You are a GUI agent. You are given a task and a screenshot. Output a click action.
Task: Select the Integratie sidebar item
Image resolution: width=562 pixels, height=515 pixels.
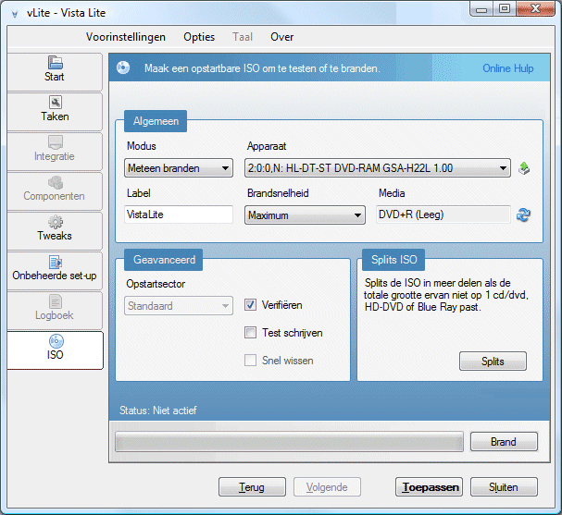pos(55,151)
